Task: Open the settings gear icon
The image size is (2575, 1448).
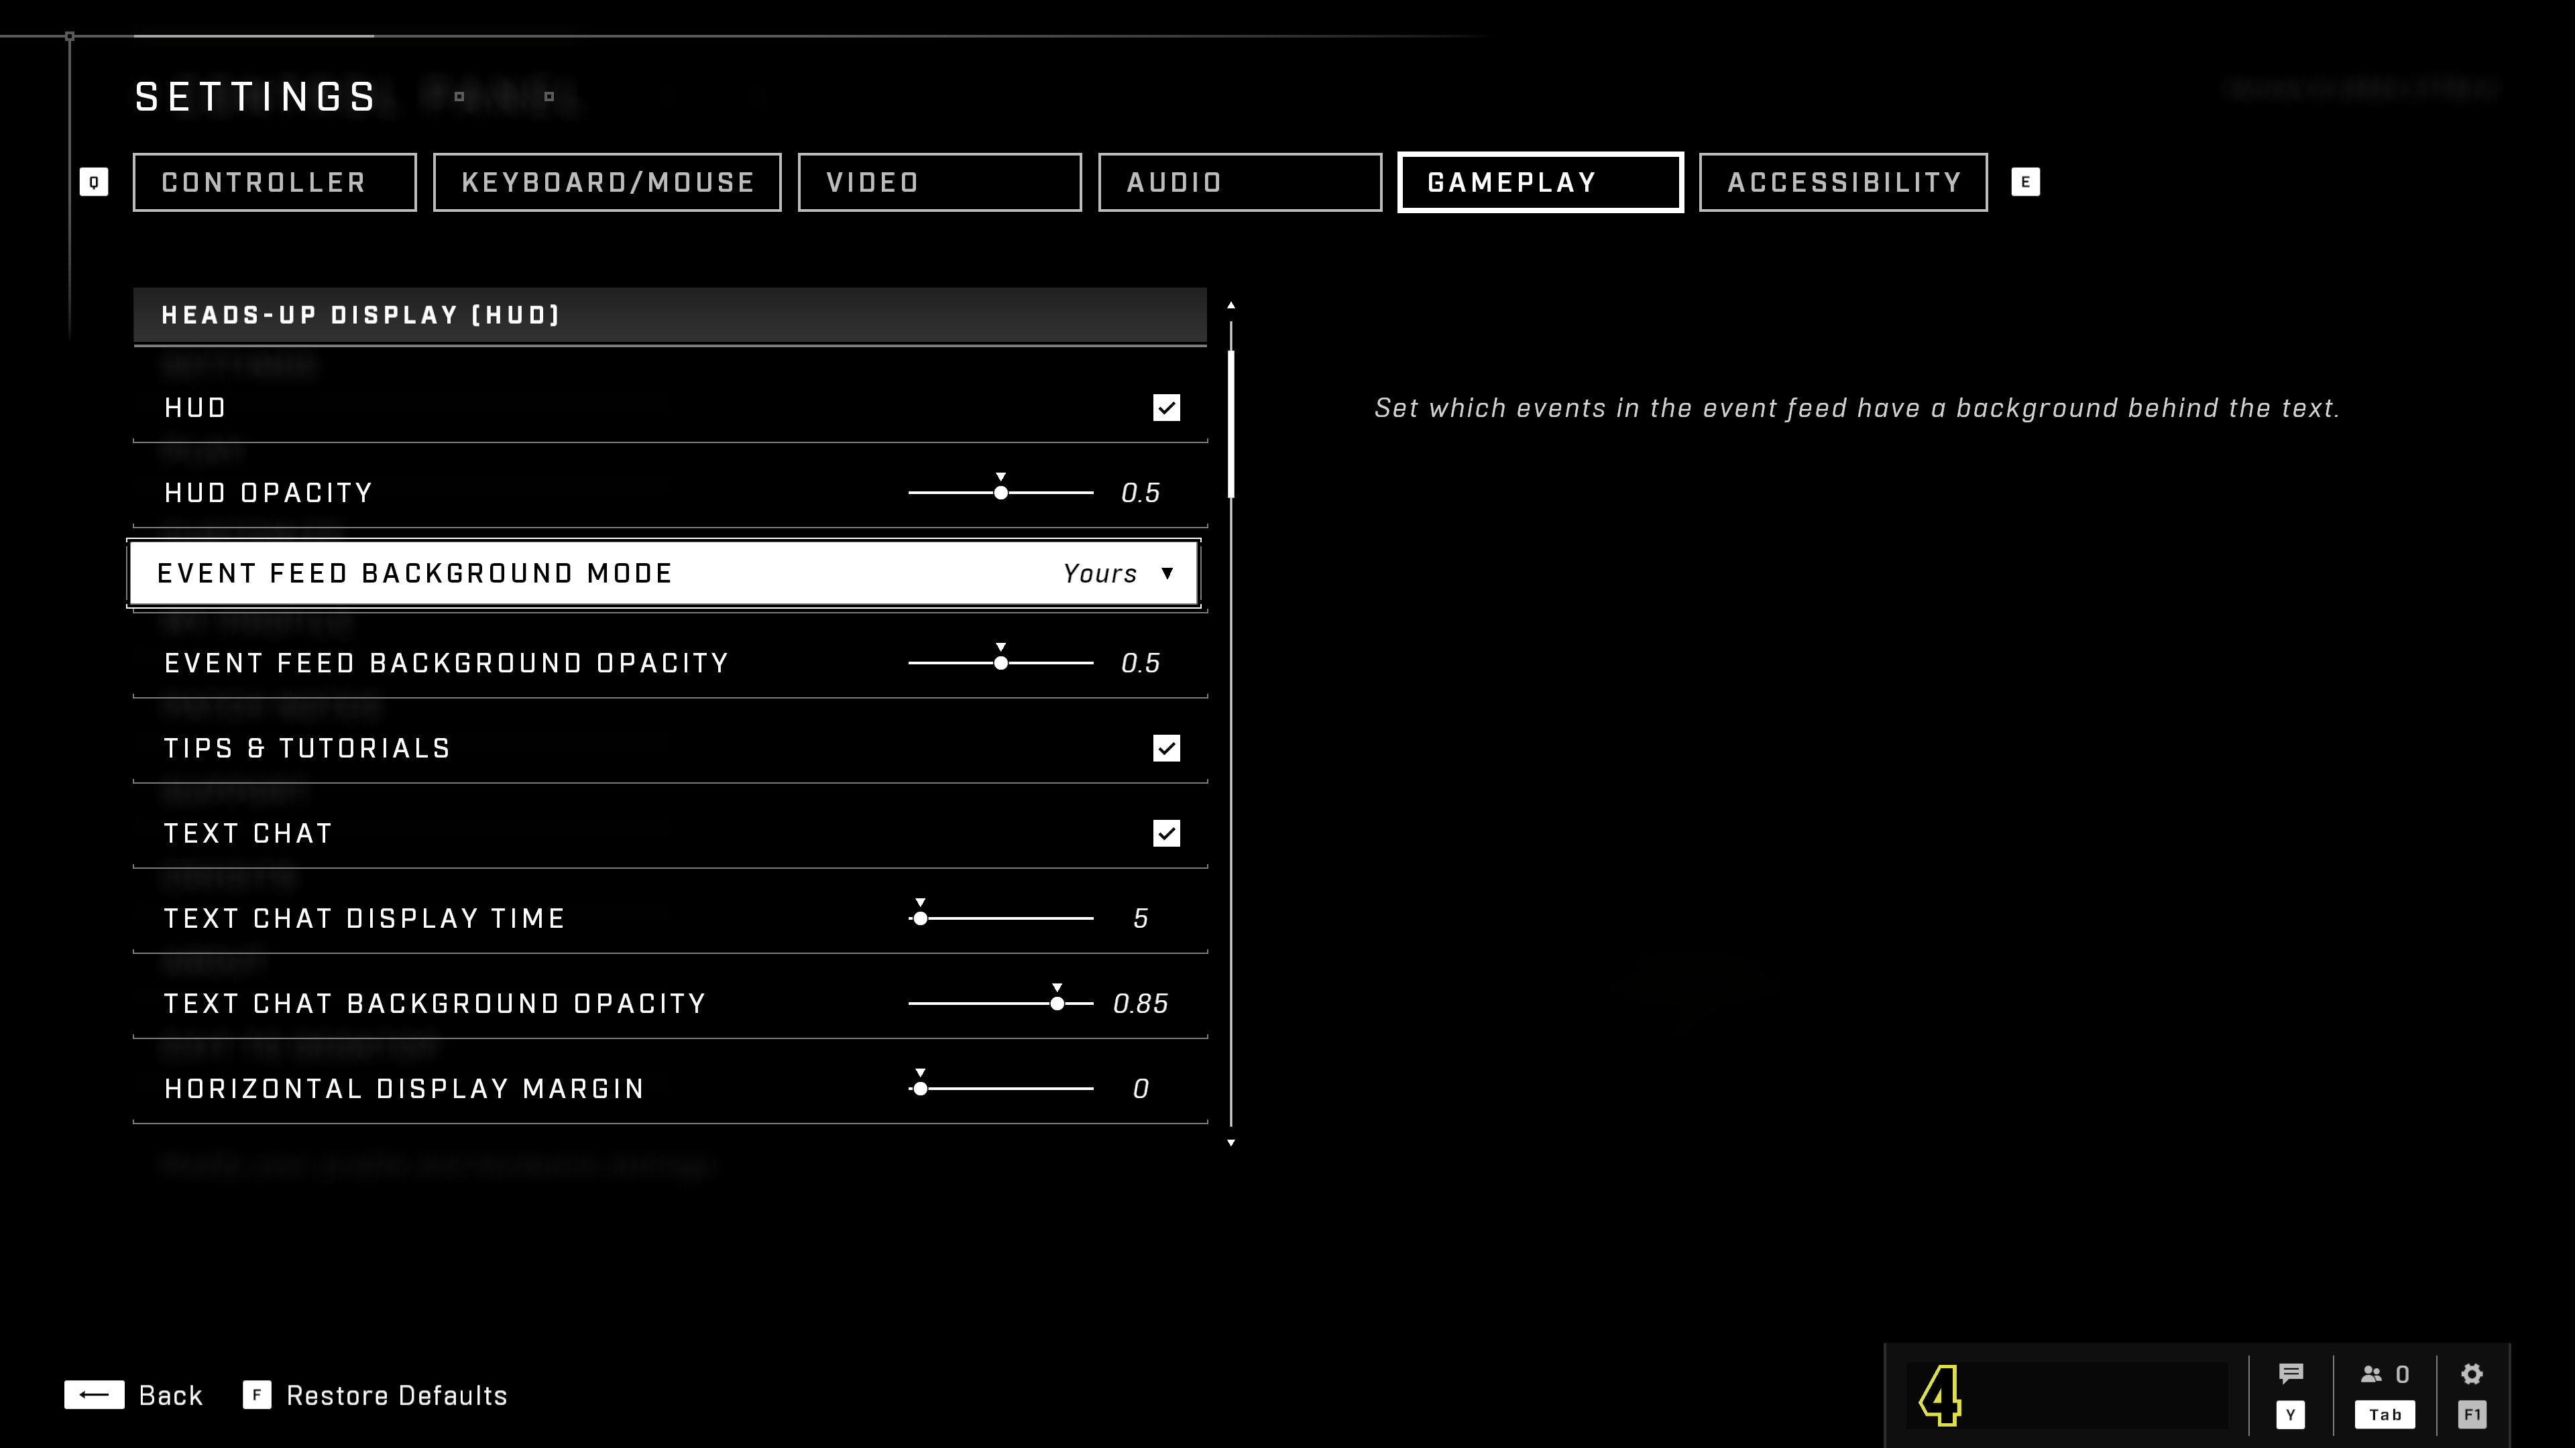Action: (2471, 1374)
